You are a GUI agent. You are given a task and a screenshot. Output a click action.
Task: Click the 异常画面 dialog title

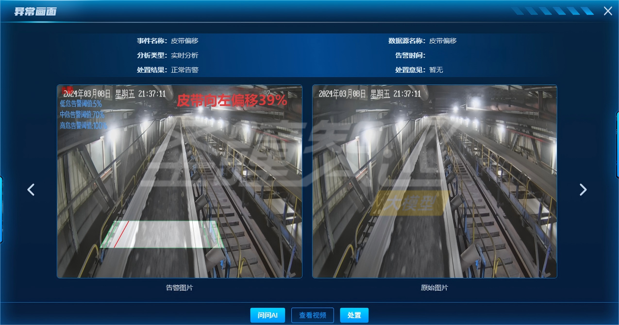coord(35,12)
